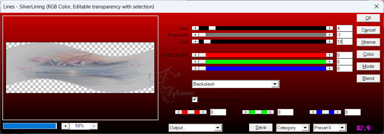Toggle the Create lines not gaps checkbox
Image resolution: width=384 pixels, height=134 pixels.
tap(195, 99)
